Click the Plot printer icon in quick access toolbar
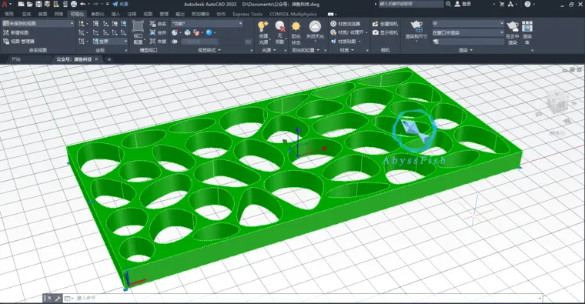Image resolution: width=585 pixels, height=304 pixels. tap(73, 4)
